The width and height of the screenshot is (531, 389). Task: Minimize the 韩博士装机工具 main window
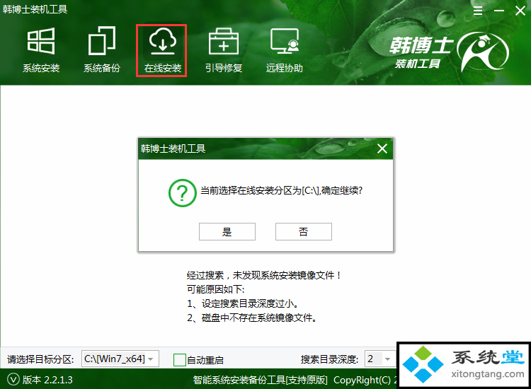click(499, 11)
